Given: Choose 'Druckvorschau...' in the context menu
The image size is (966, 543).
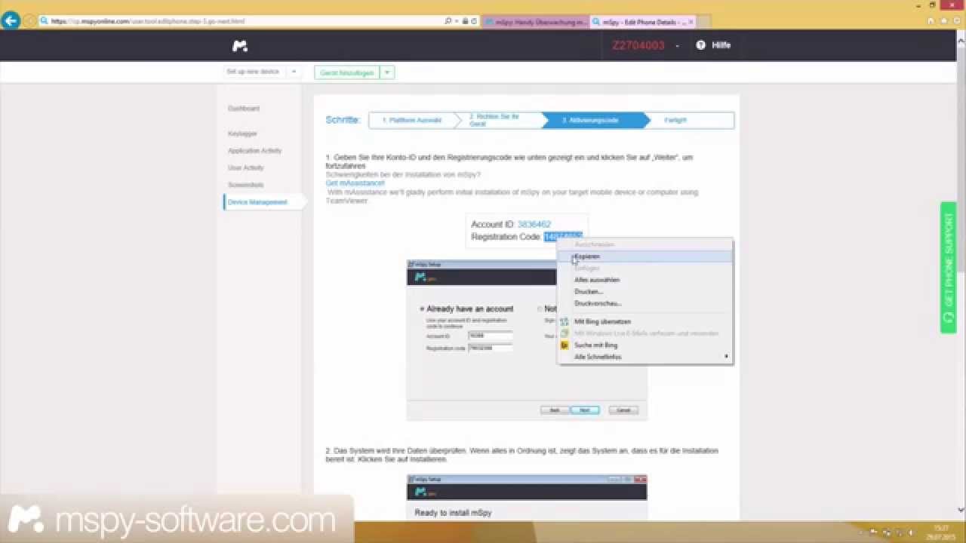Looking at the screenshot, I should click(x=645, y=303).
